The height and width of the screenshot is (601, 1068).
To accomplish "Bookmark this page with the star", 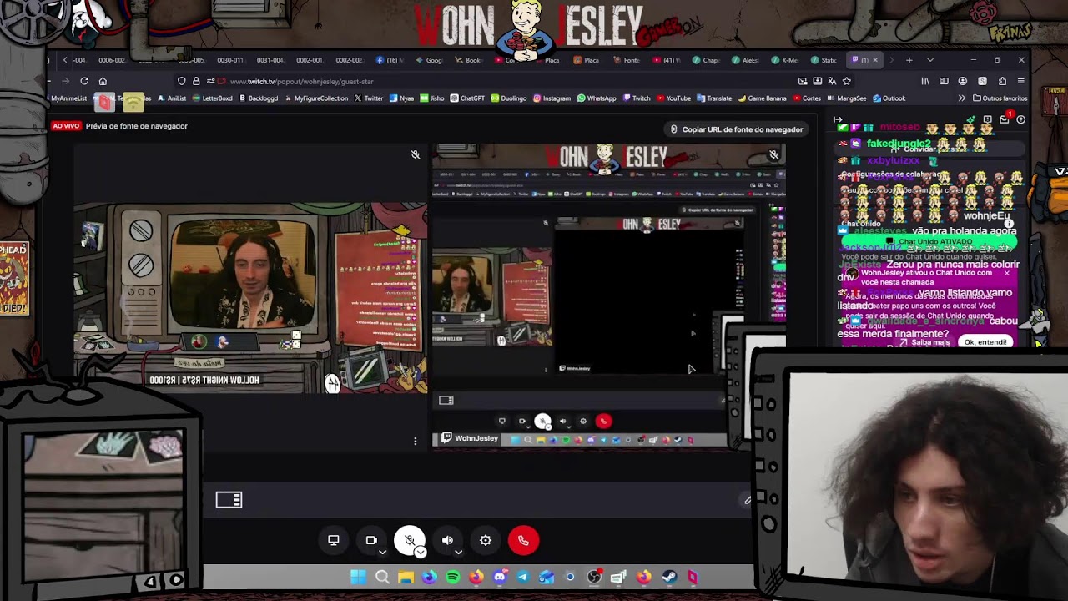I will [x=847, y=81].
